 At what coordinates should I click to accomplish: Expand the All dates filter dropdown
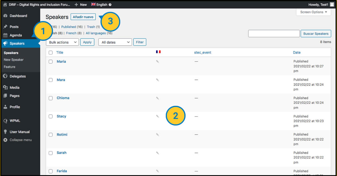point(115,42)
